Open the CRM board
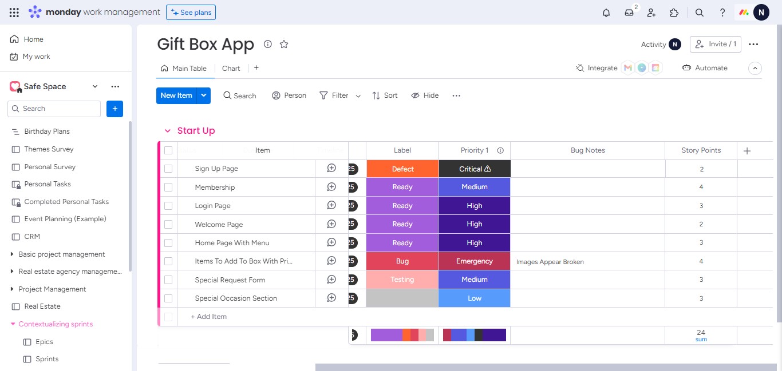Image resolution: width=782 pixels, height=371 pixels. pyautogui.click(x=32, y=237)
